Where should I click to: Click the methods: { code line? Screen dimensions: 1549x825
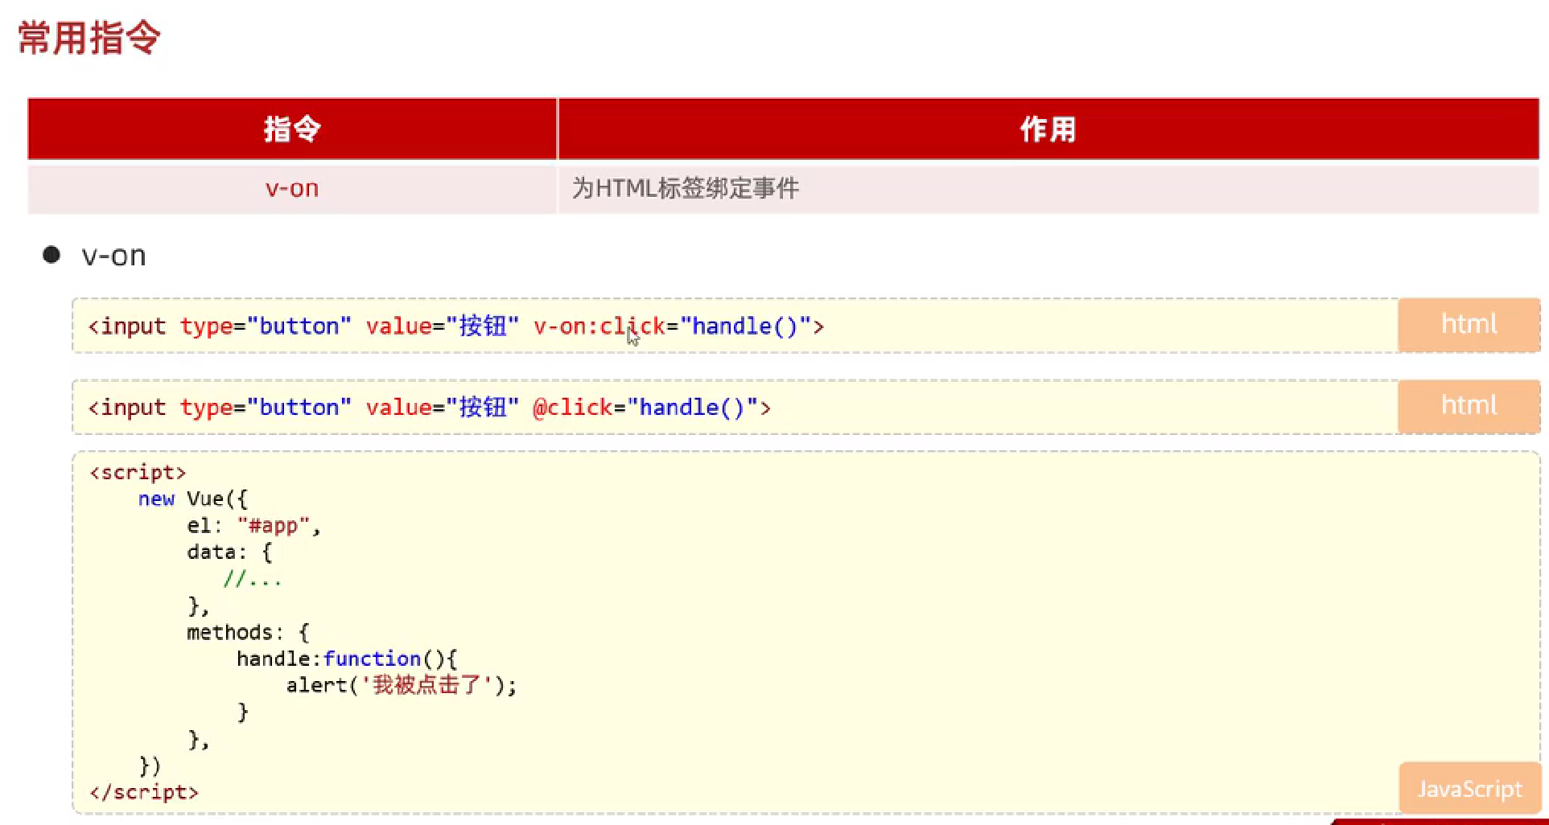[x=248, y=633]
